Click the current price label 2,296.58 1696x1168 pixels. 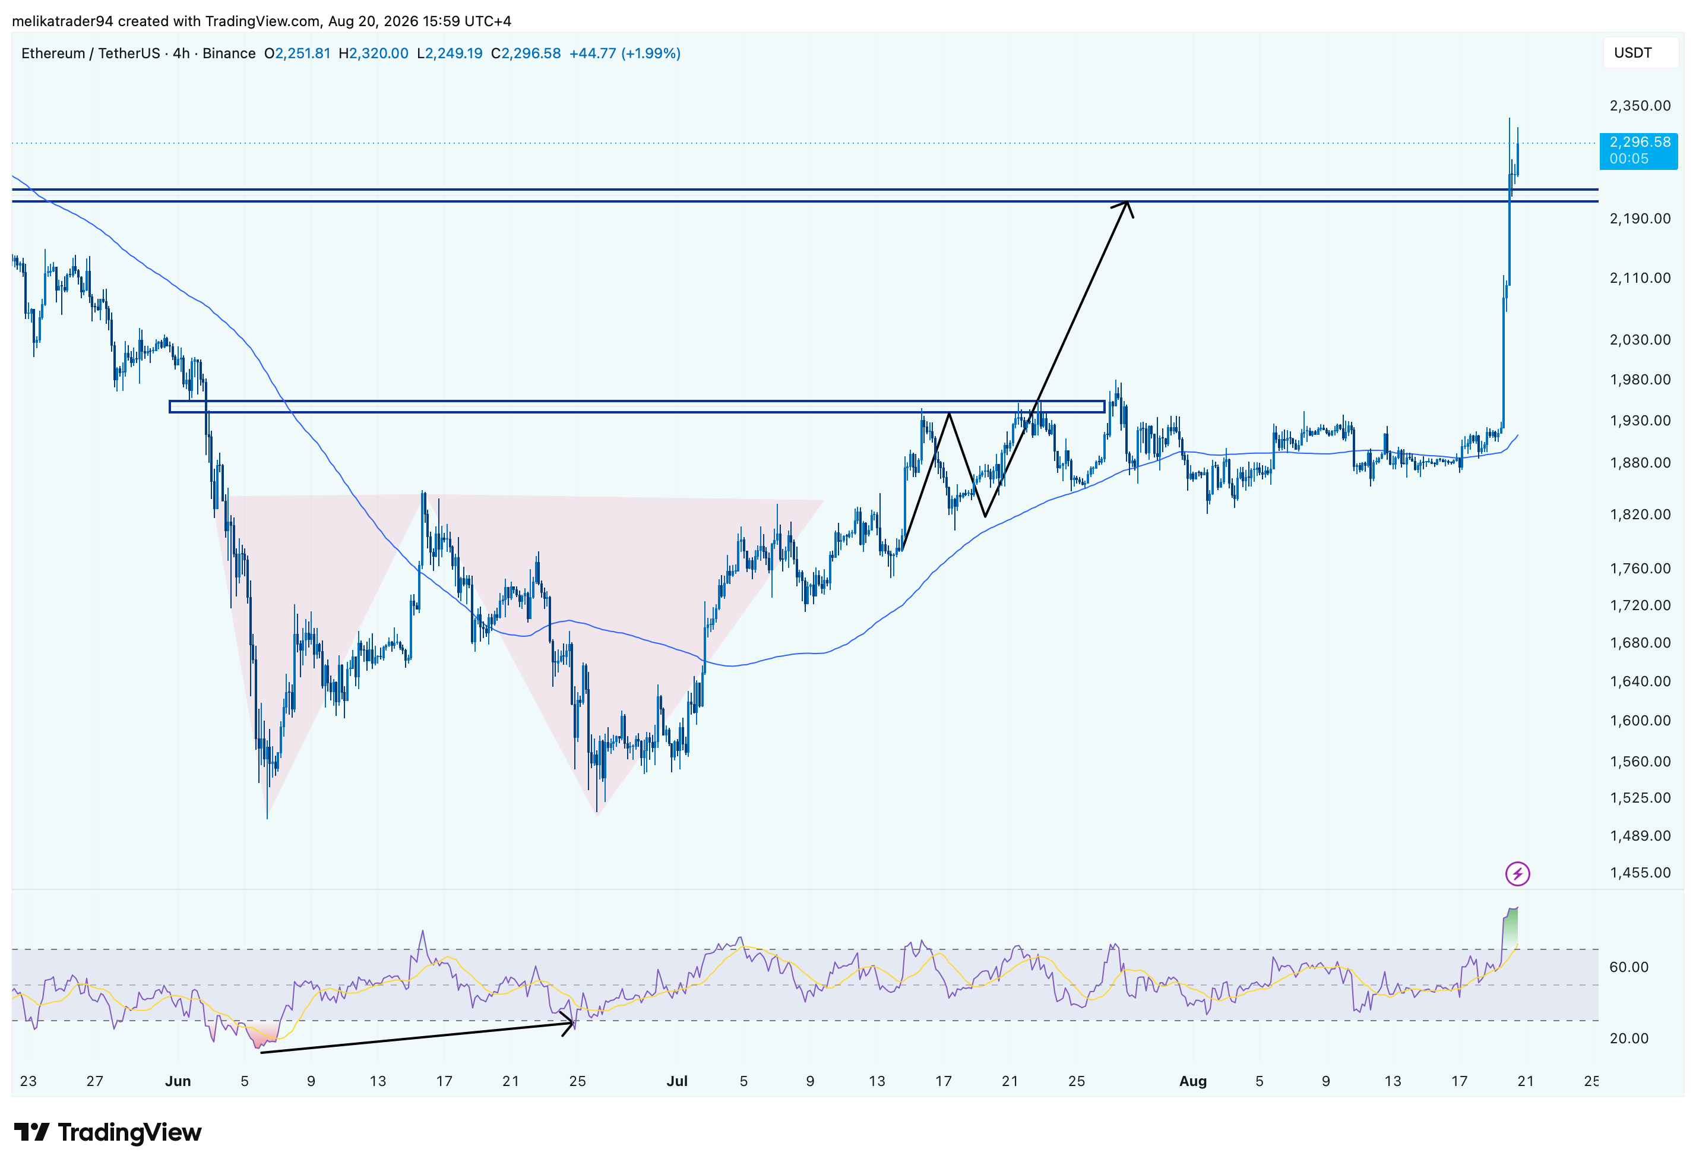(x=1638, y=151)
